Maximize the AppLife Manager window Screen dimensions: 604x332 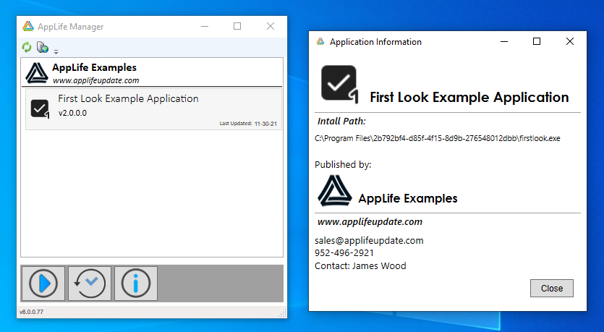[x=237, y=26]
